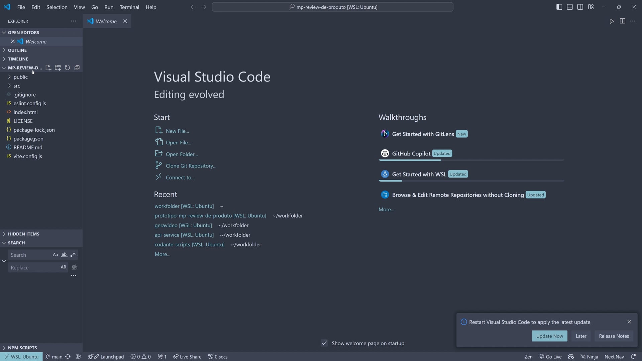Image resolution: width=642 pixels, height=361 pixels.
Task: Refresh the explorer file tree
Action: coord(67,68)
